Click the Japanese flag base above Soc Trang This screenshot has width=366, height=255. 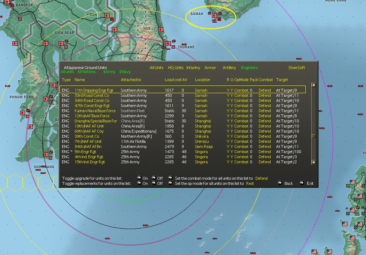point(46,155)
